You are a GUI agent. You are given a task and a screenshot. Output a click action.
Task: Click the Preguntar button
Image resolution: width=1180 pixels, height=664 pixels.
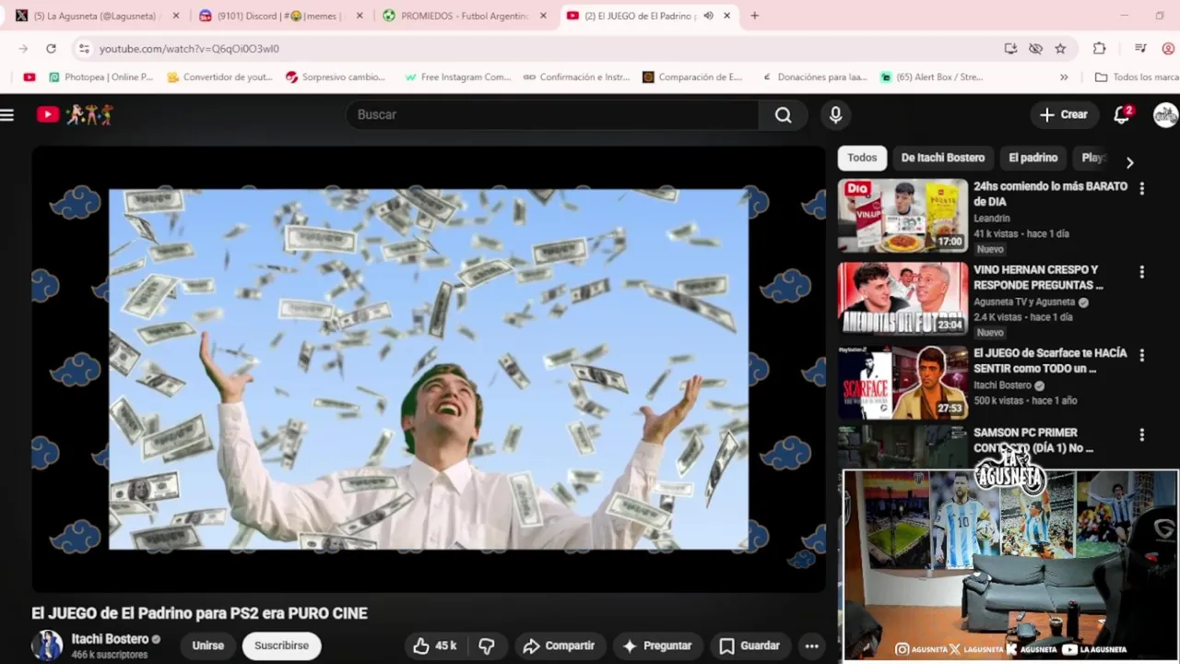pos(656,646)
